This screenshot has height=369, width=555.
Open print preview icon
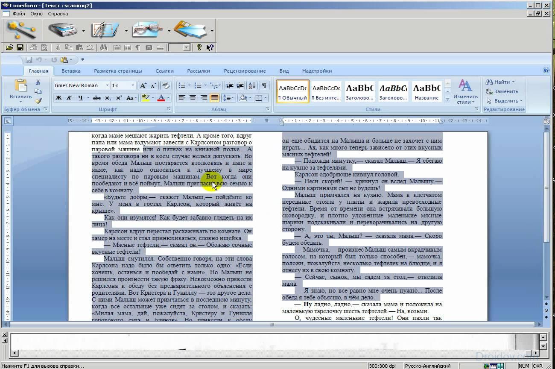tap(44, 48)
